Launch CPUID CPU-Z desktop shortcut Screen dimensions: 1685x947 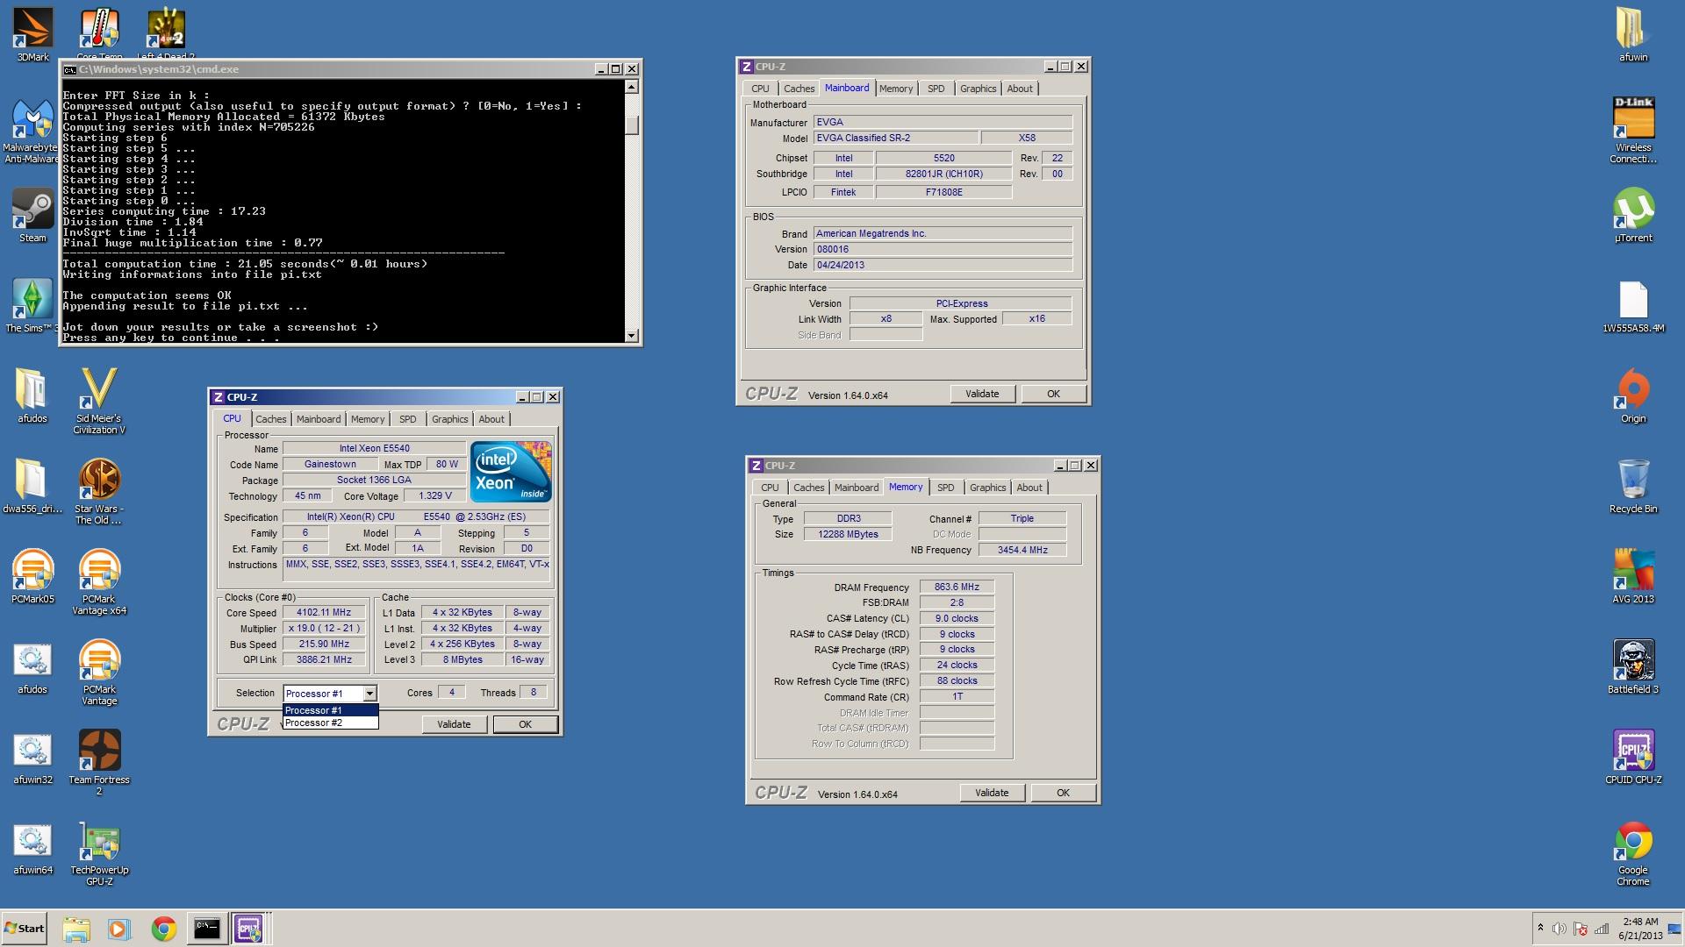pos(1633,757)
